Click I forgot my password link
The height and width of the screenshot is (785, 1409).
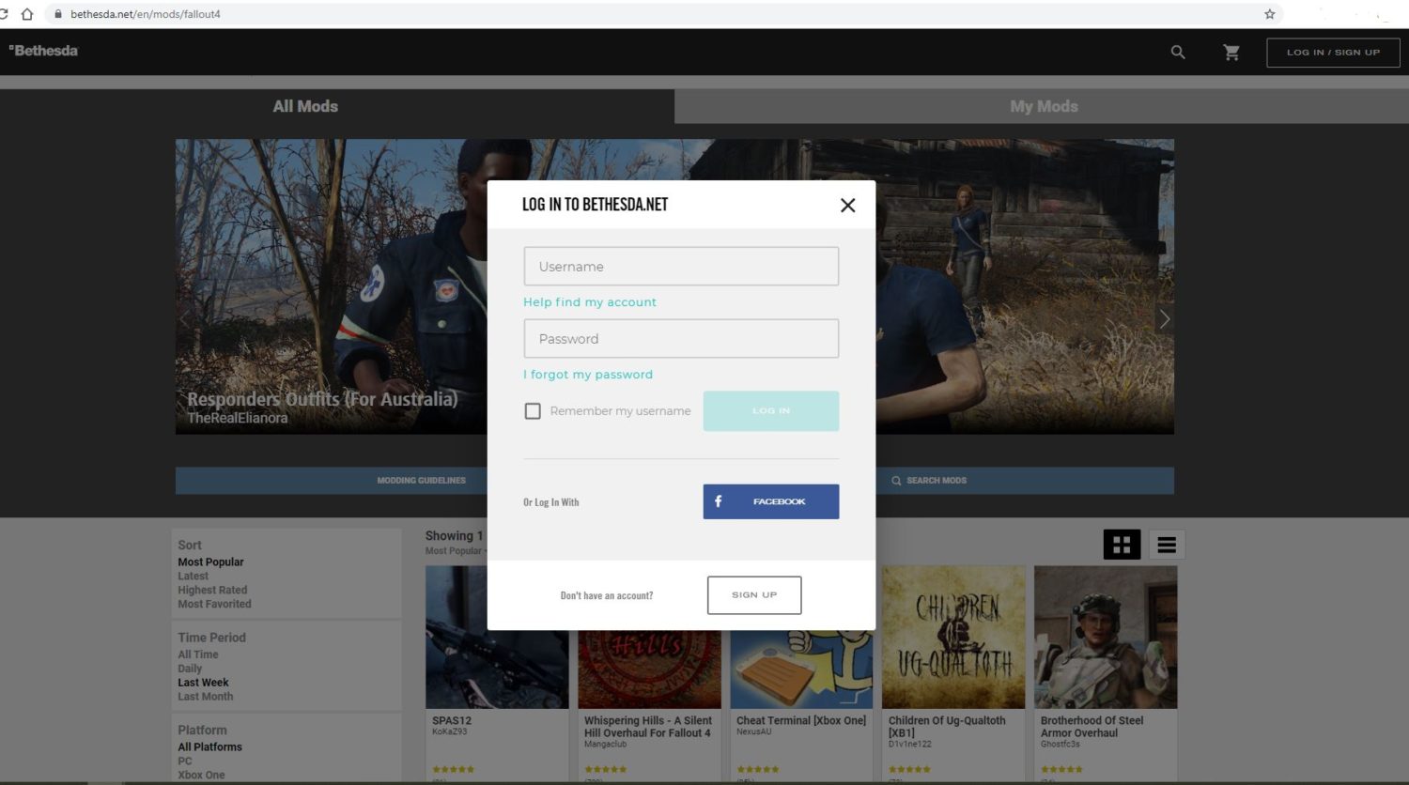point(588,375)
